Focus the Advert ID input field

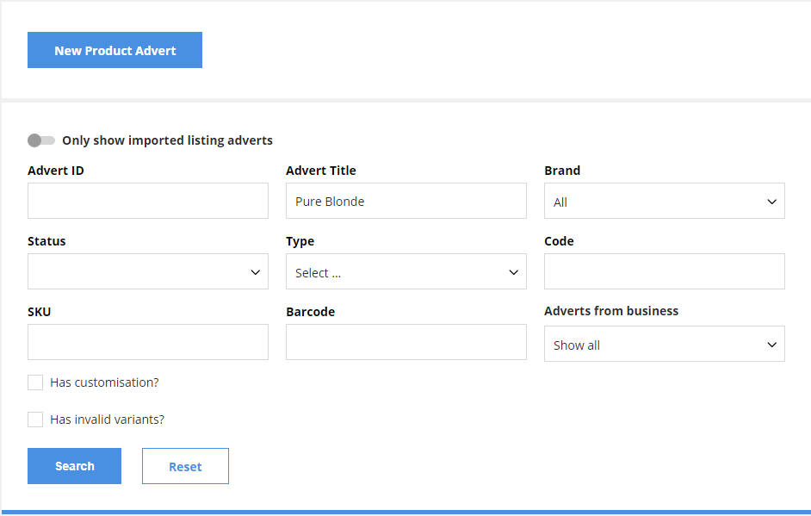click(148, 201)
